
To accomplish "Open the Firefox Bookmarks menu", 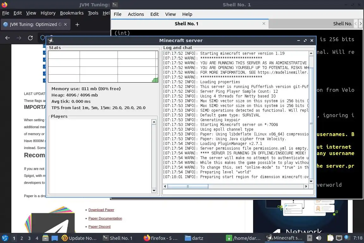I will (x=72, y=13).
